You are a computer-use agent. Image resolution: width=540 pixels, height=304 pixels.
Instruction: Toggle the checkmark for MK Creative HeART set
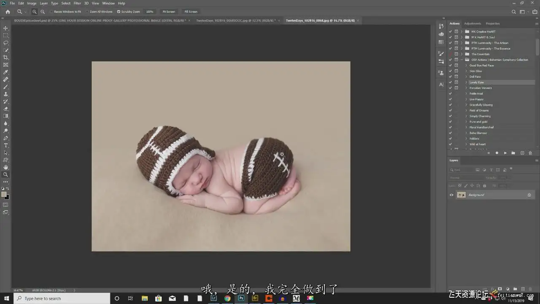click(x=451, y=32)
